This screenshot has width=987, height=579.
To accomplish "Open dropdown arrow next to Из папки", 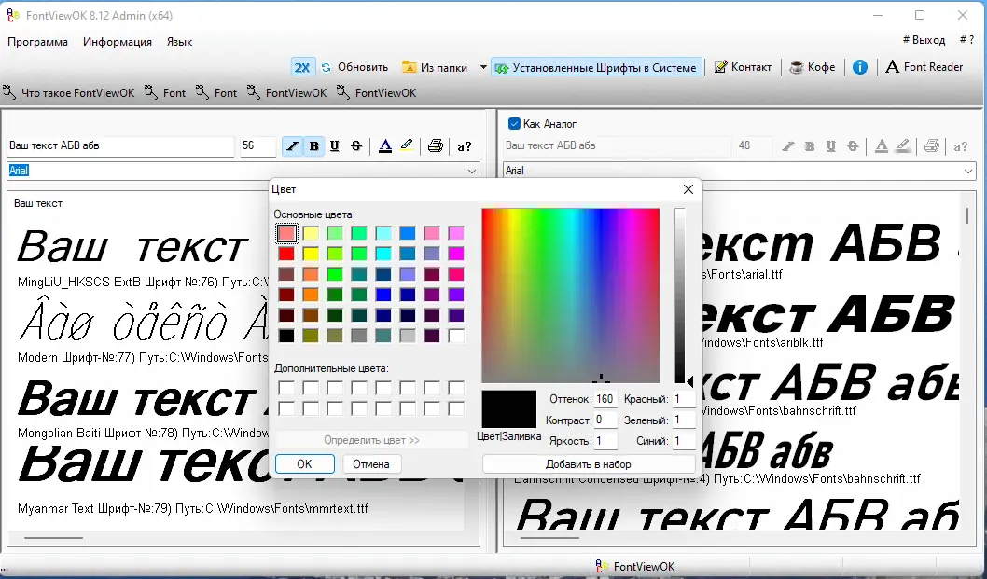I will (483, 67).
